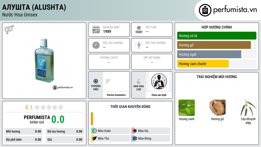Click the Mùi hương 0.00 score row
The image size is (261, 147).
tap(24, 131)
